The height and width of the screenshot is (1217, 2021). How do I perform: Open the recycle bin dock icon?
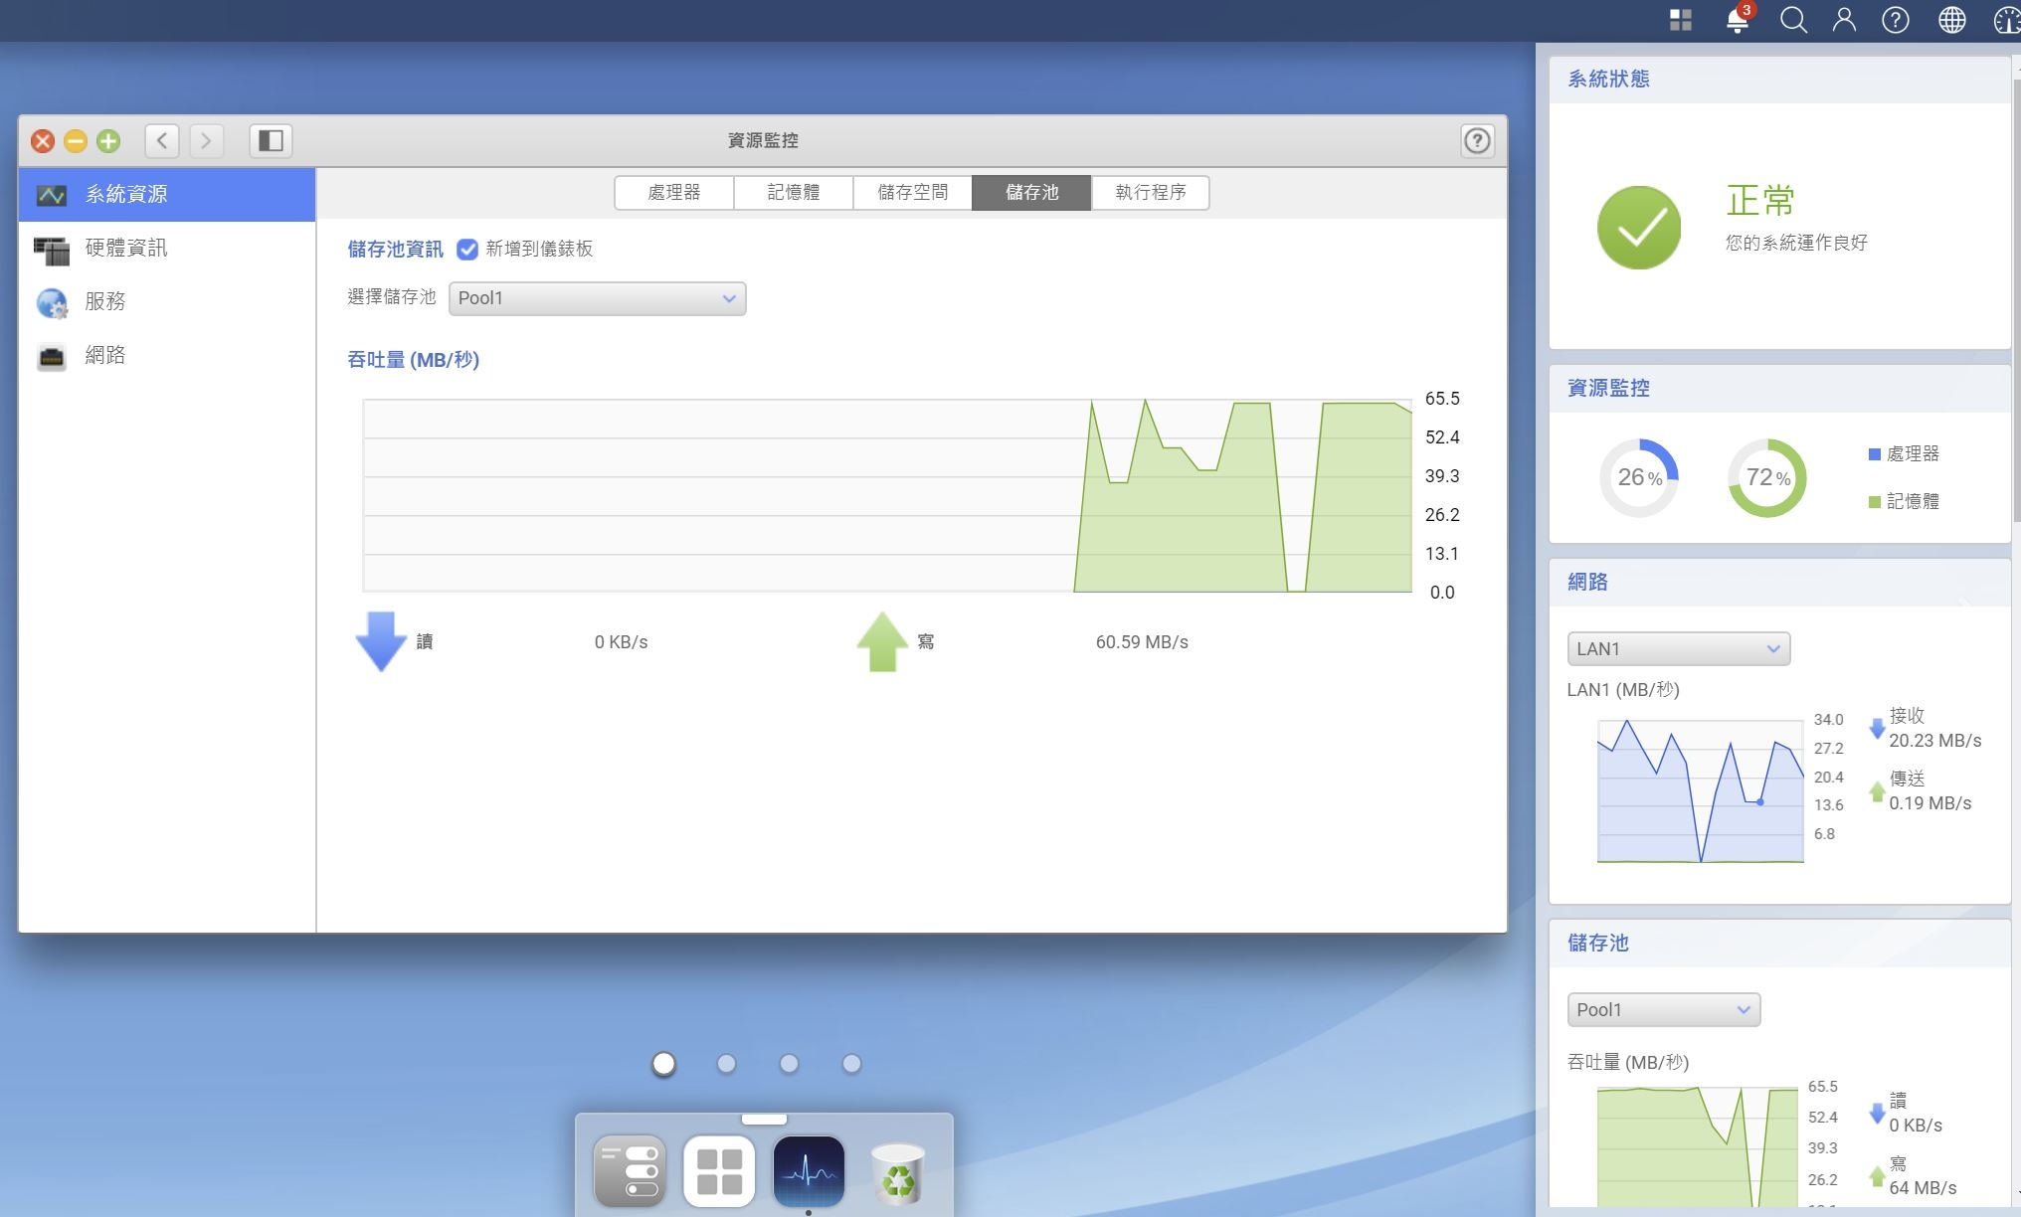[898, 1174]
